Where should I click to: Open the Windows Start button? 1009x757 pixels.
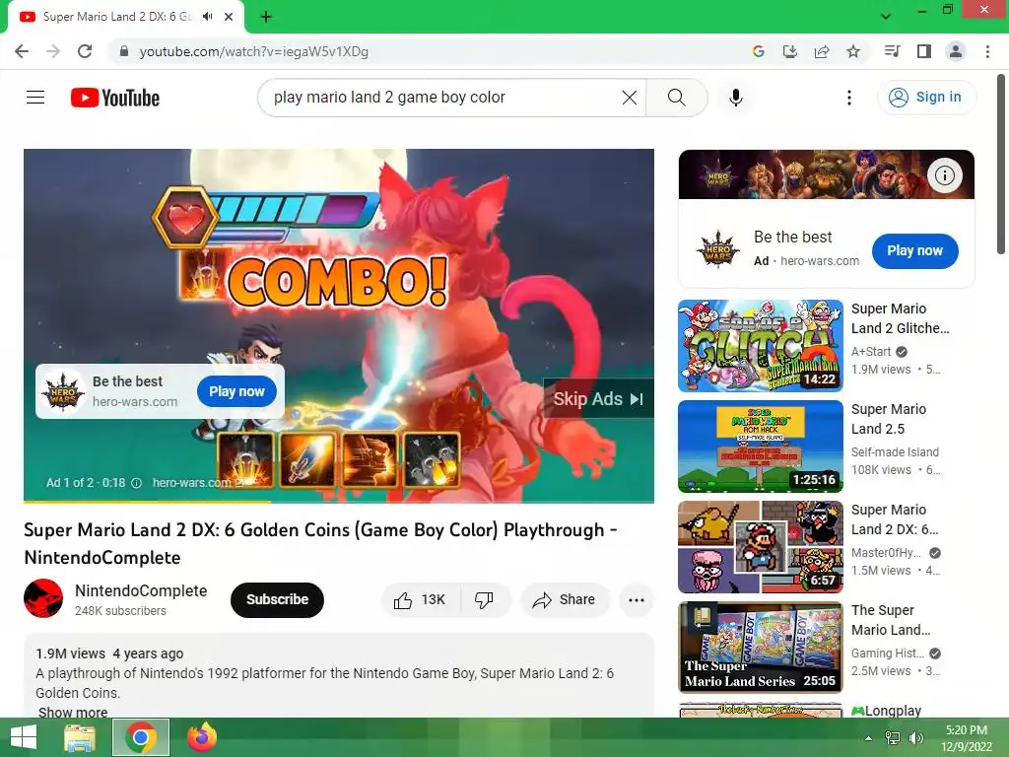(24, 737)
